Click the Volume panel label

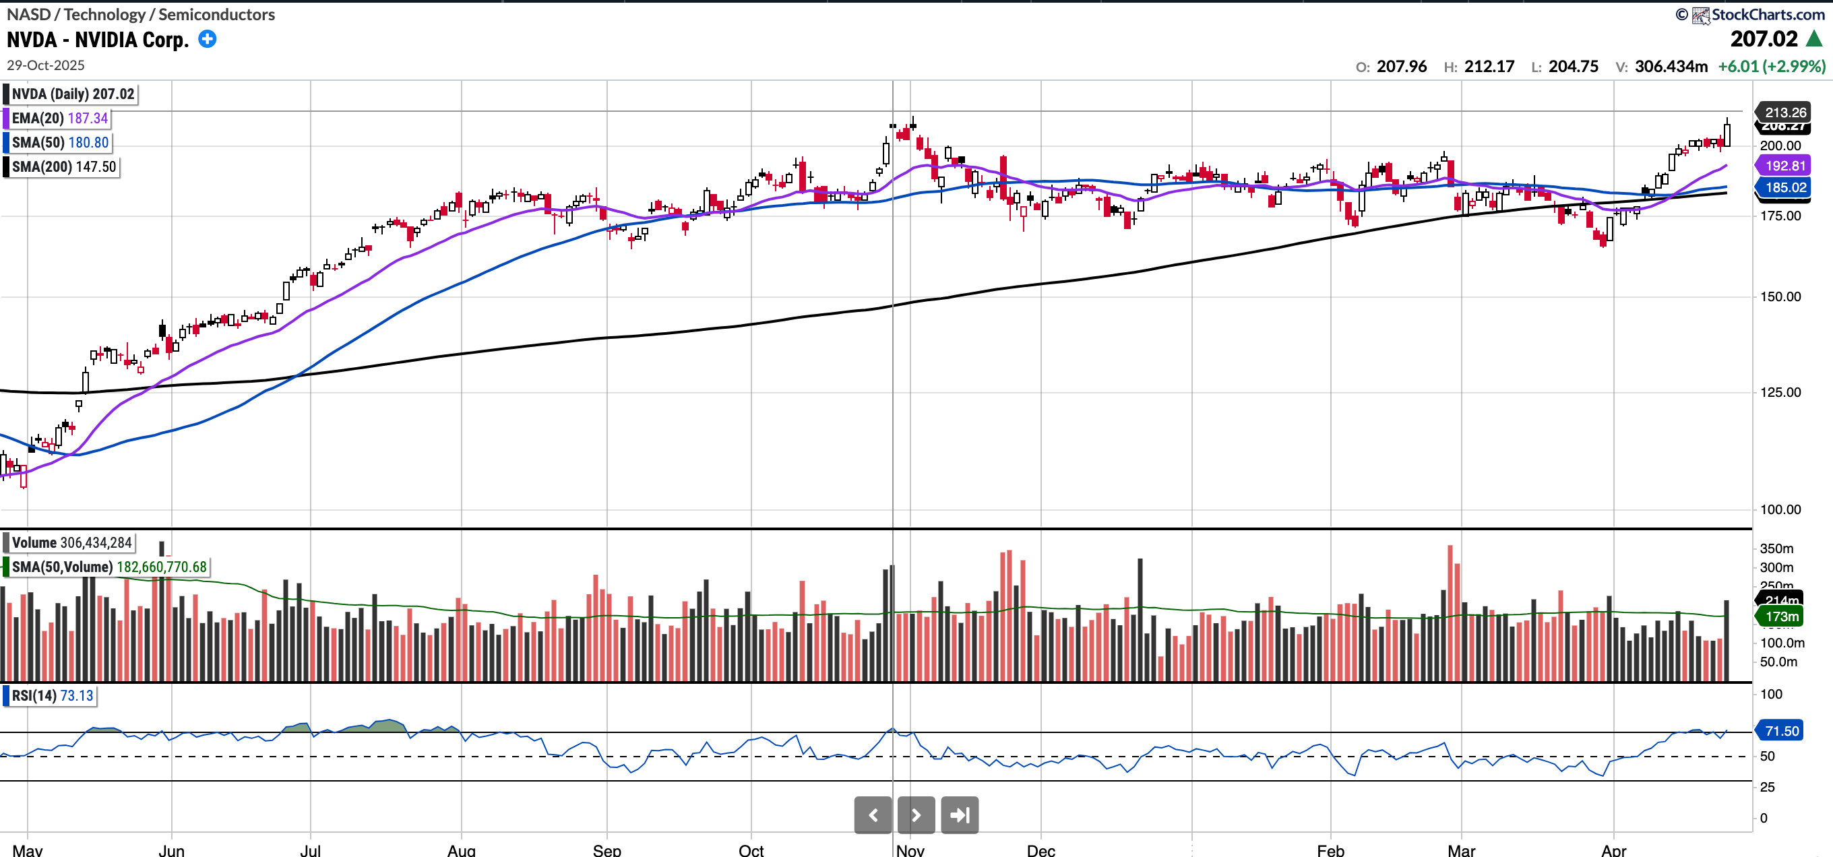pos(71,542)
